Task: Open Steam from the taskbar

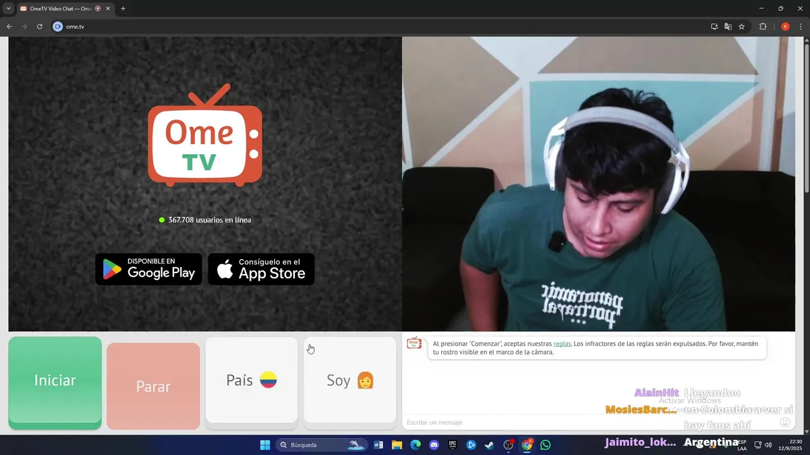Action: (489, 445)
